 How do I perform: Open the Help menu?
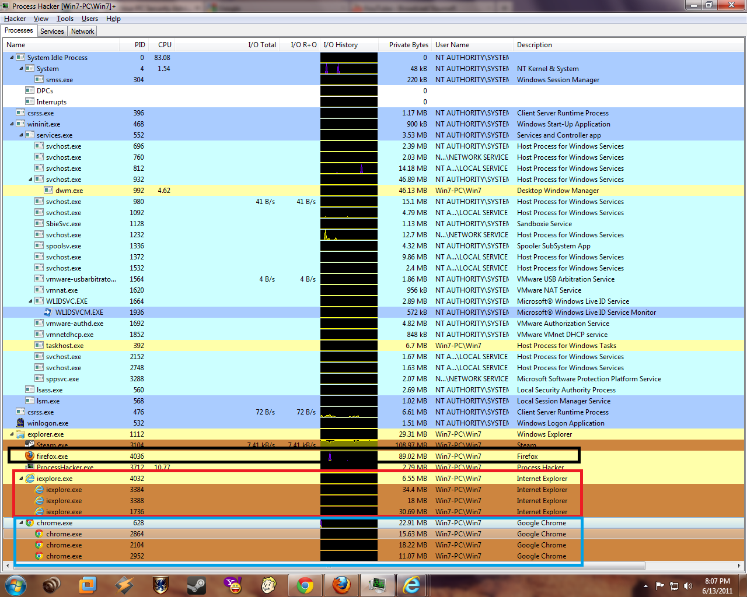pos(113,19)
